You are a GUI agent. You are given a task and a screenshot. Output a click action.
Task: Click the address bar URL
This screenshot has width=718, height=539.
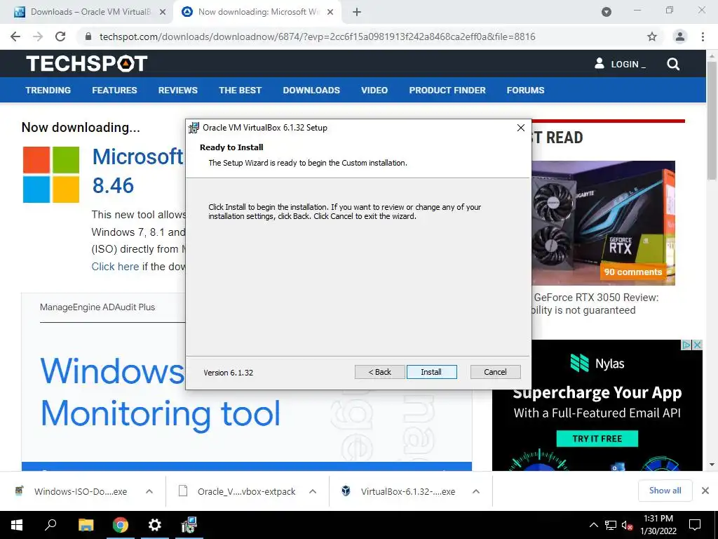[x=318, y=36]
